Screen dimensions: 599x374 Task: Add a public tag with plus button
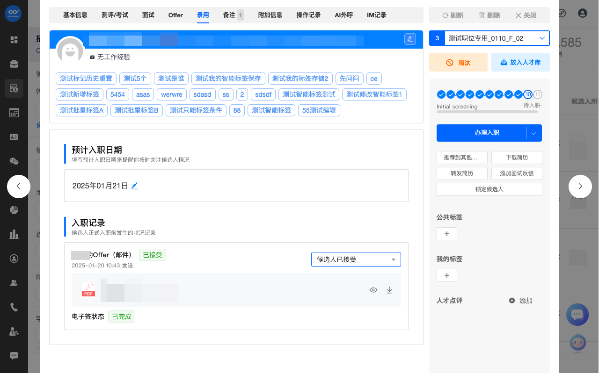[446, 234]
